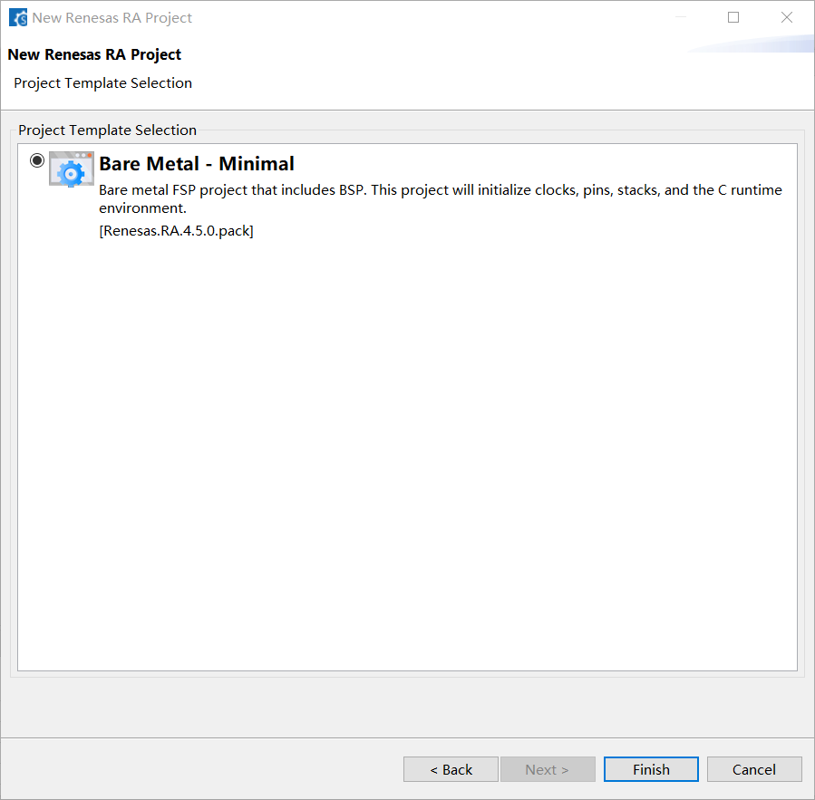
Task: Click the Finish button
Action: pyautogui.click(x=651, y=769)
